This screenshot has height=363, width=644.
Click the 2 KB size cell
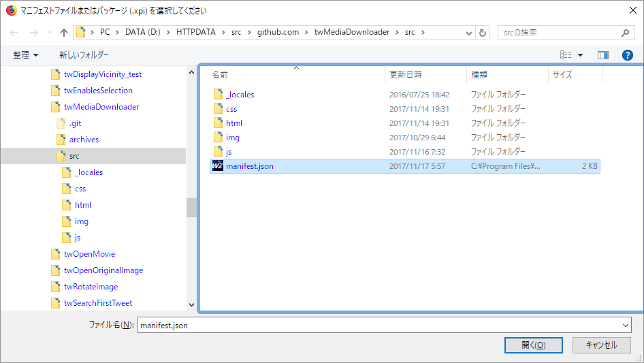coord(590,166)
